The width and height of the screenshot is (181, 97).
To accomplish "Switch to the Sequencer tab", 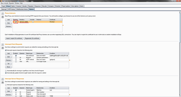I will click(38, 6).
